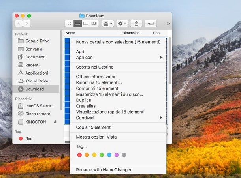
Task: Zoom the Download window with green button
Action: pos(29,16)
